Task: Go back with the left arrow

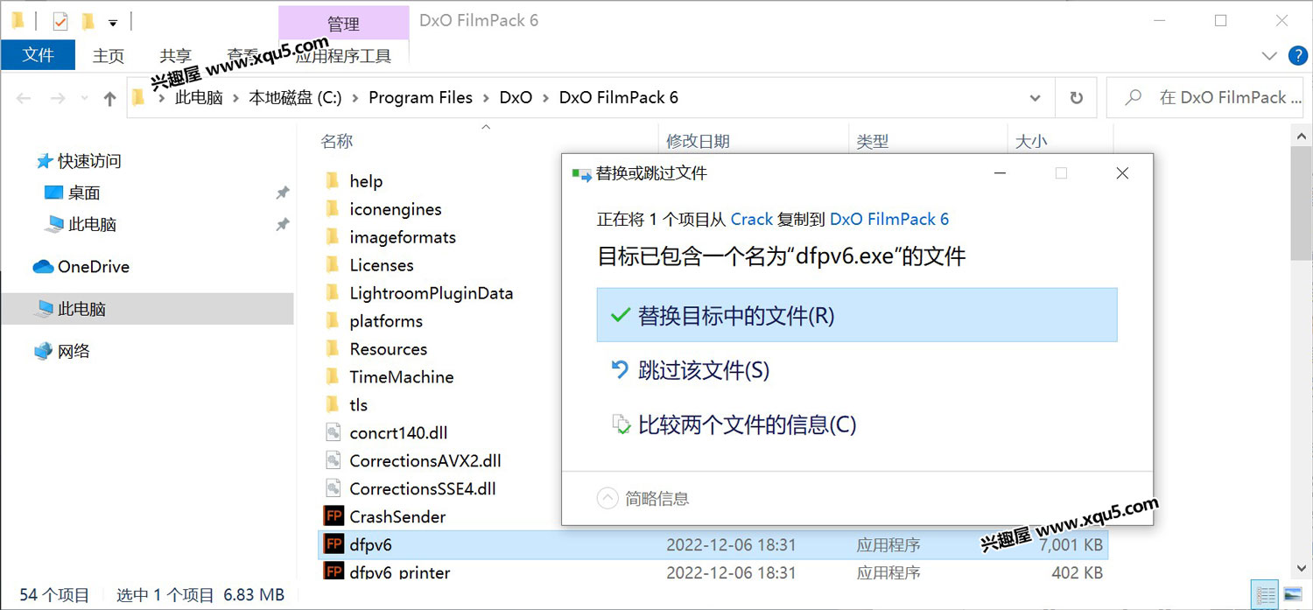Action: [25, 98]
